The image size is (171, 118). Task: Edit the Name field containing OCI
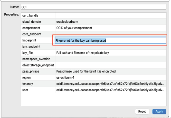tap(94, 7)
